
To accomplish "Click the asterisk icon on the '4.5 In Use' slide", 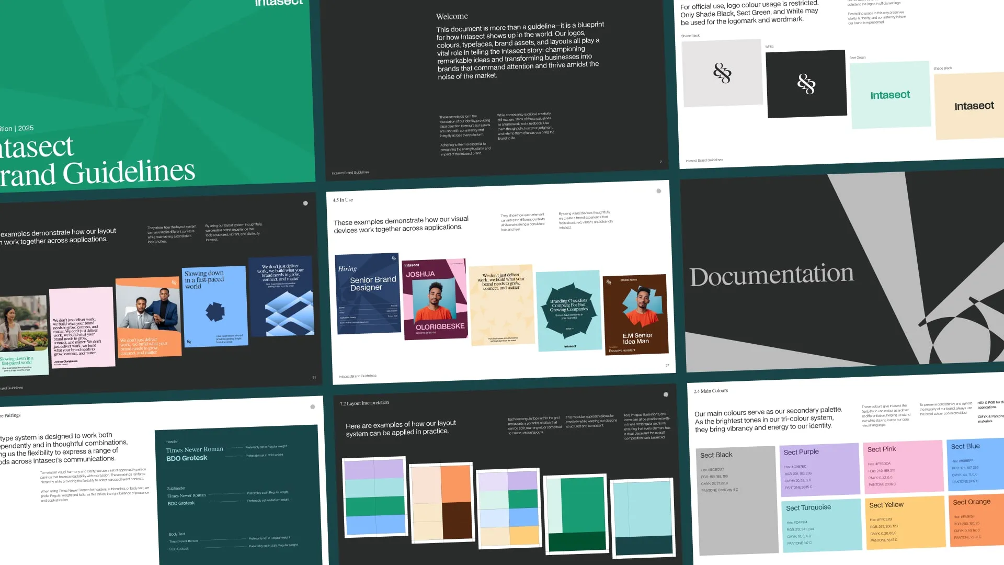I will pyautogui.click(x=659, y=191).
